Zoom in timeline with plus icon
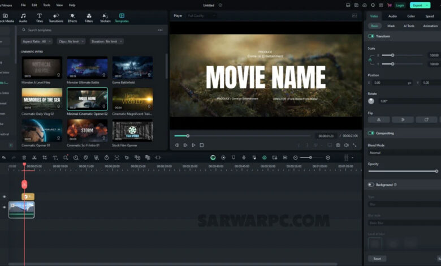This screenshot has width=441, height=266. [x=328, y=158]
